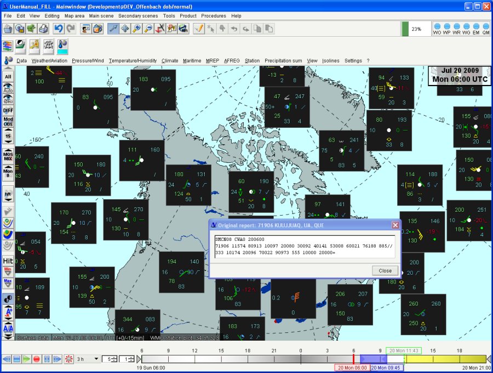The image size is (493, 373).
Task: Click the yellow map layer icon
Action: pyautogui.click(x=35, y=46)
